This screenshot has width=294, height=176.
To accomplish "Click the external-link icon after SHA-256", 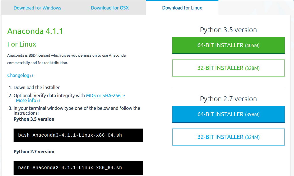I will tap(123, 96).
